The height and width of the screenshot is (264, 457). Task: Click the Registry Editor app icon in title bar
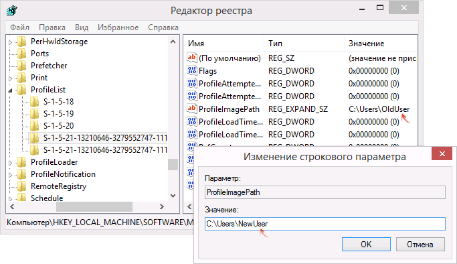[12, 11]
